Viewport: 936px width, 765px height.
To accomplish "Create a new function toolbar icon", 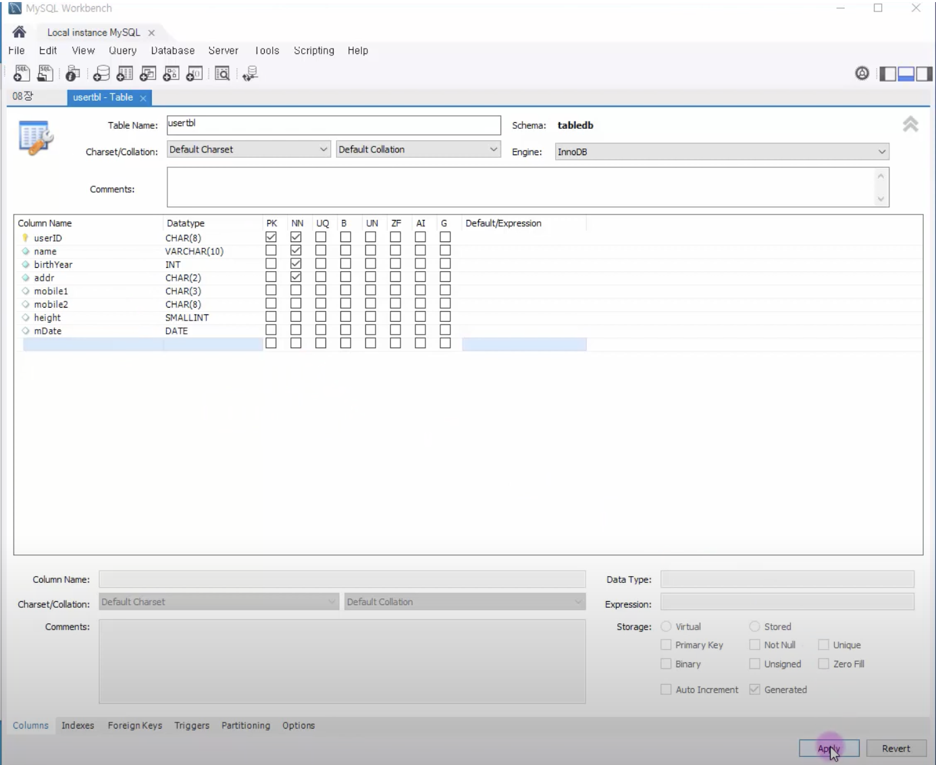I will 194,74.
